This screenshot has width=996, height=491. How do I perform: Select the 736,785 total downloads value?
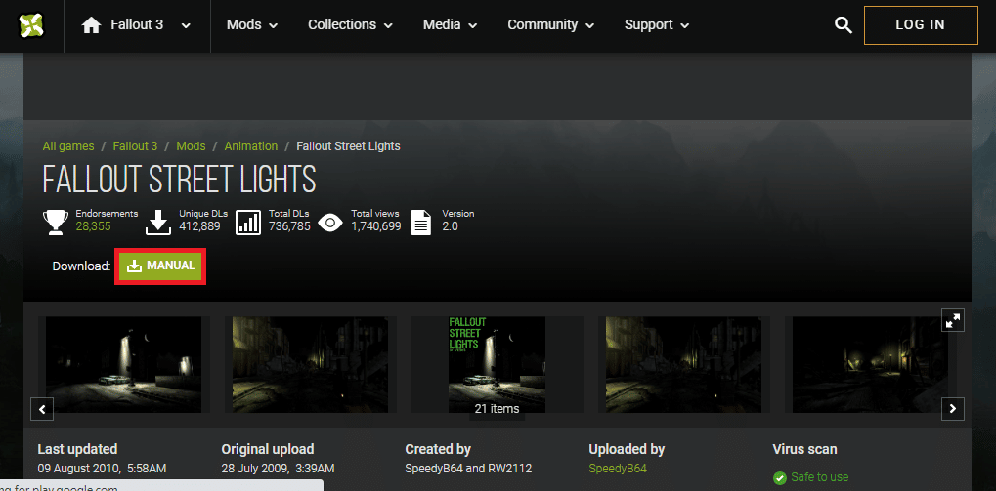(289, 226)
